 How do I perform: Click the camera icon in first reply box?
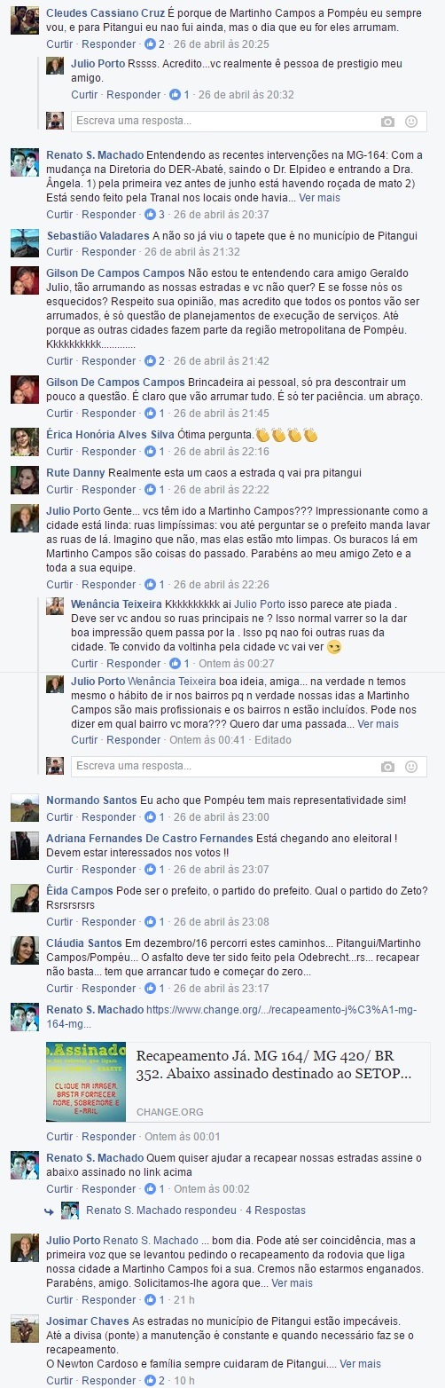[387, 122]
